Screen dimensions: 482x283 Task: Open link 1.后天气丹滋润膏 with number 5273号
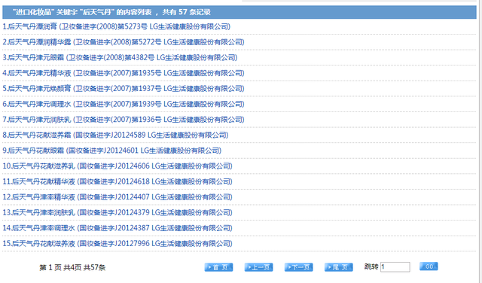[117, 27]
